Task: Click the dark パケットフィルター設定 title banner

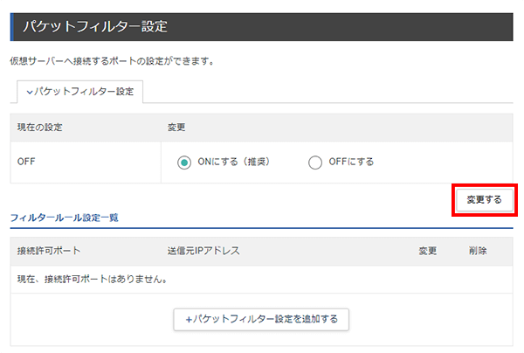Action: pos(262,27)
